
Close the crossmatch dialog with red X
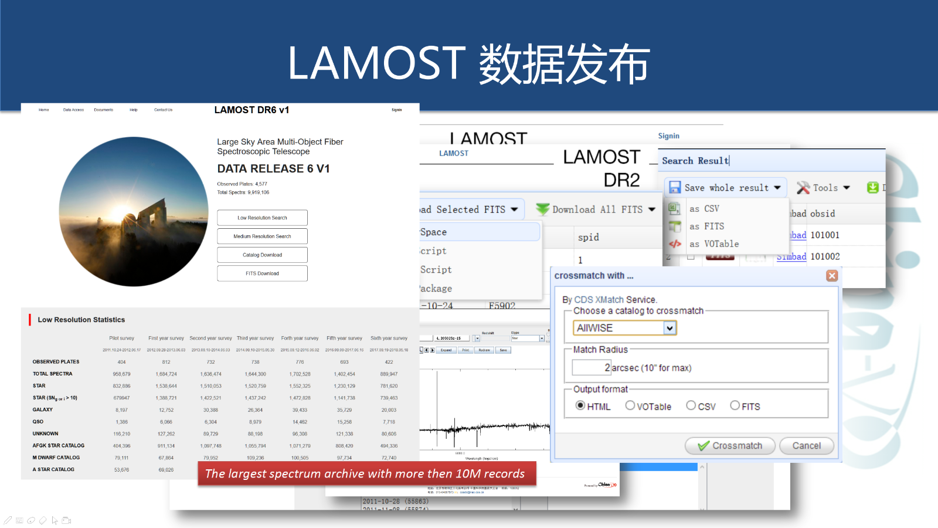coord(832,276)
